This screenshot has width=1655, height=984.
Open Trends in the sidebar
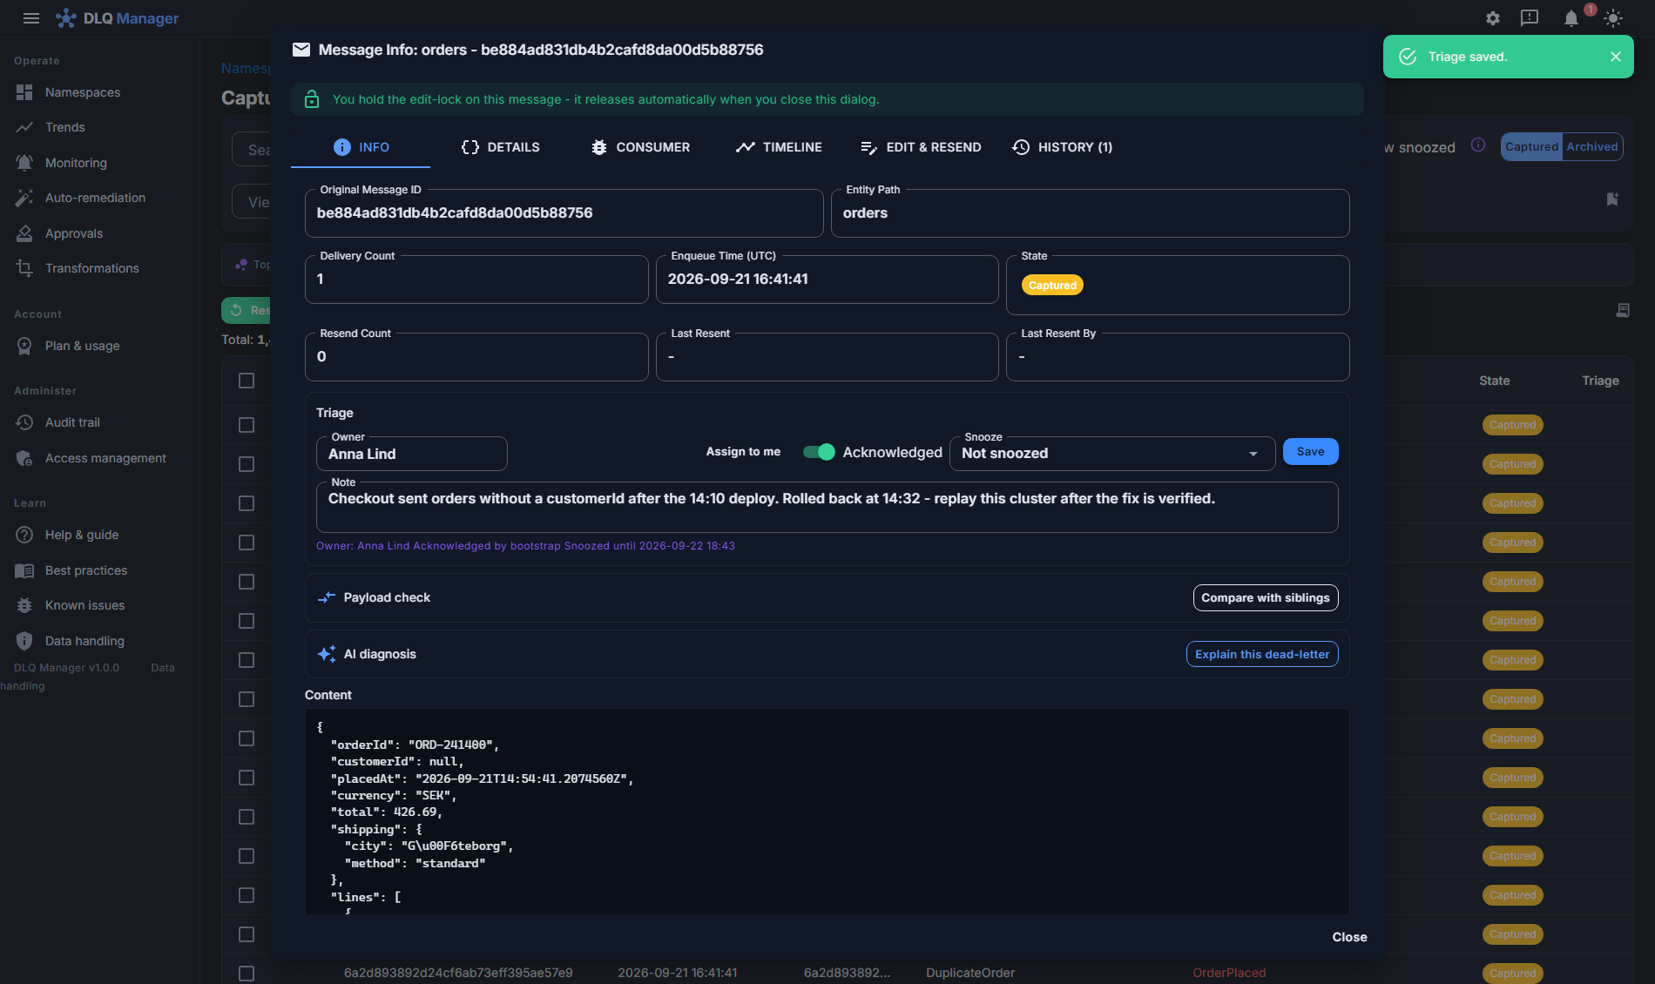[x=65, y=127]
